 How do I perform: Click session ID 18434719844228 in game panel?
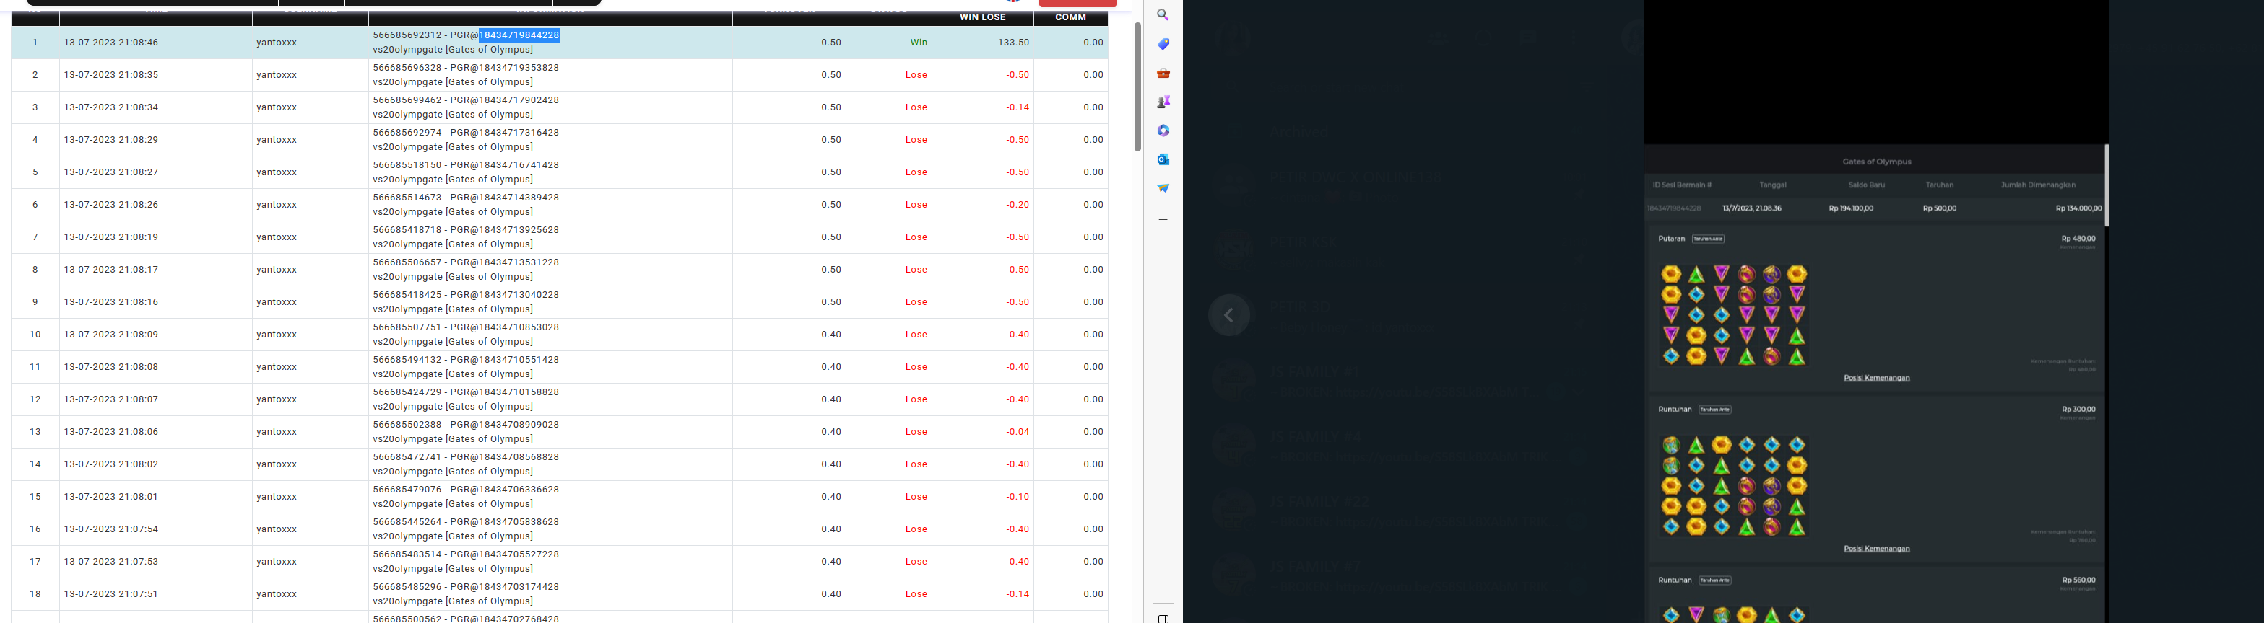(1673, 209)
